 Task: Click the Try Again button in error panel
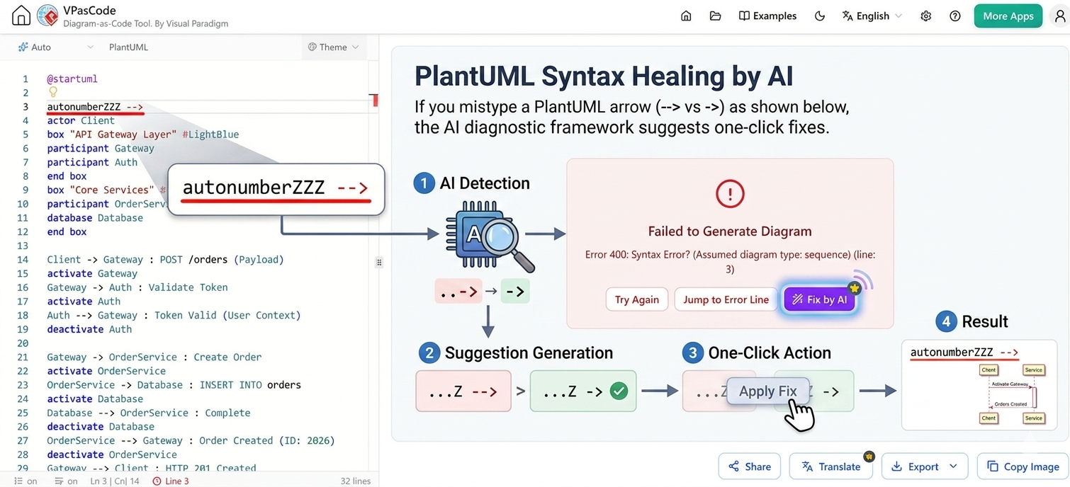(x=636, y=299)
